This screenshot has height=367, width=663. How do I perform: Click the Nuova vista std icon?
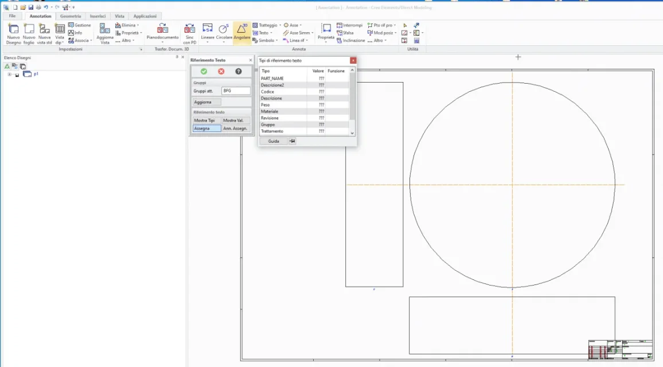click(x=44, y=34)
